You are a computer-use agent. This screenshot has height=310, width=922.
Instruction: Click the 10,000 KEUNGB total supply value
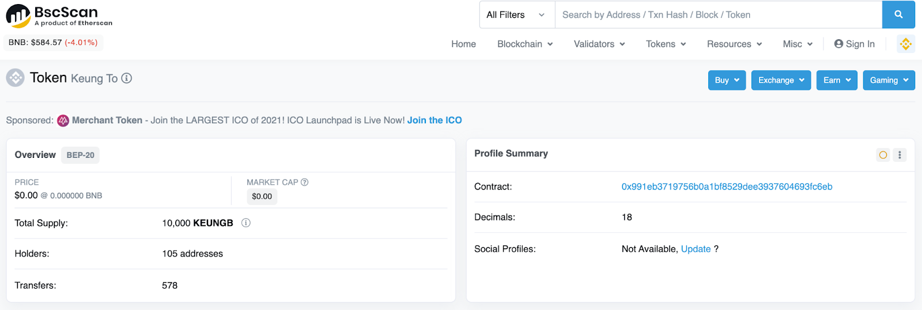coord(198,223)
